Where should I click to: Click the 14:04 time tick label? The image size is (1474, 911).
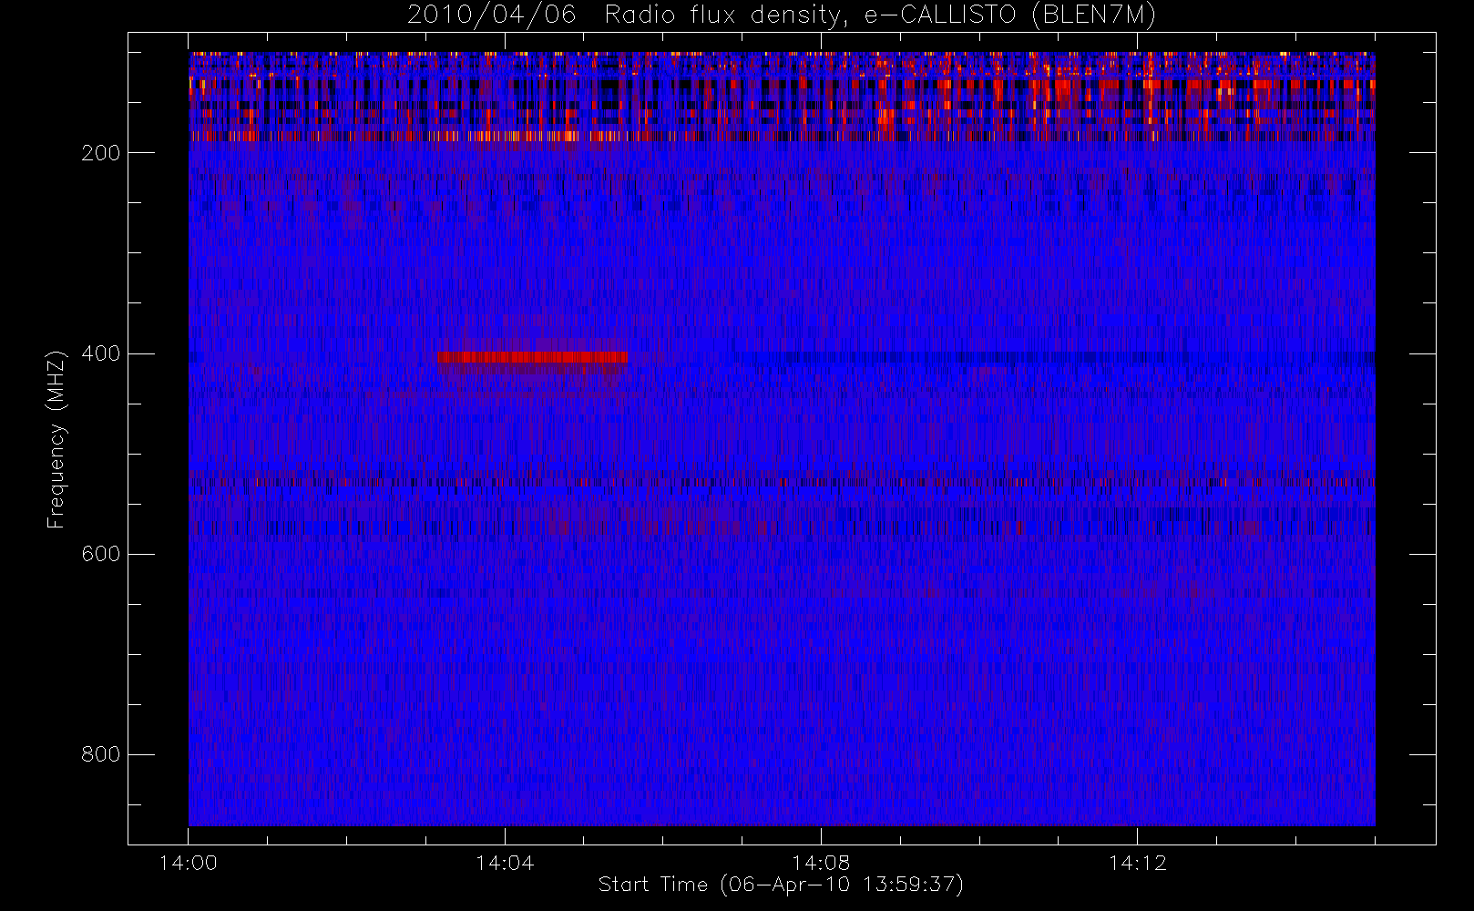pyautogui.click(x=505, y=863)
